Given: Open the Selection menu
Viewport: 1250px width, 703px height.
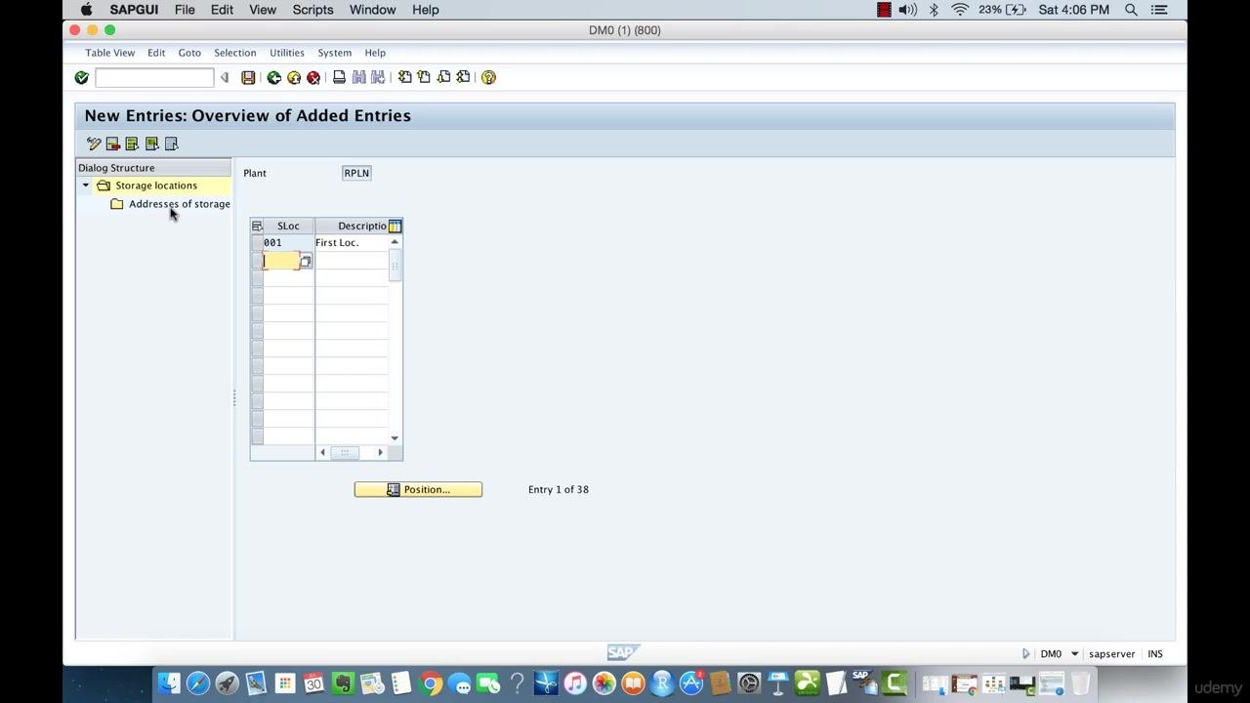Looking at the screenshot, I should [234, 53].
